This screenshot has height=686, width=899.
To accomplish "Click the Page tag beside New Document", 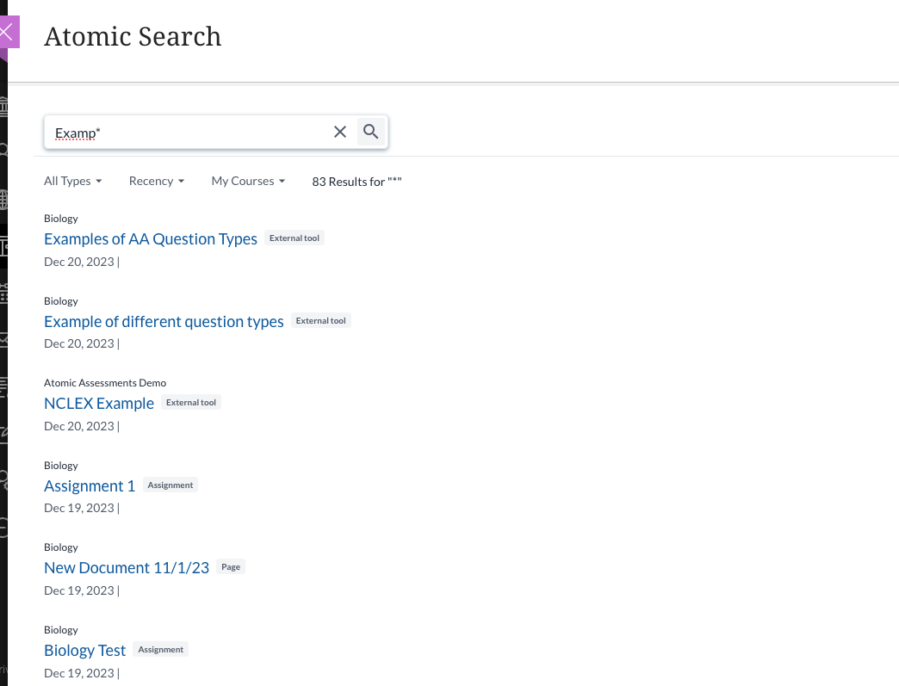I will [231, 567].
